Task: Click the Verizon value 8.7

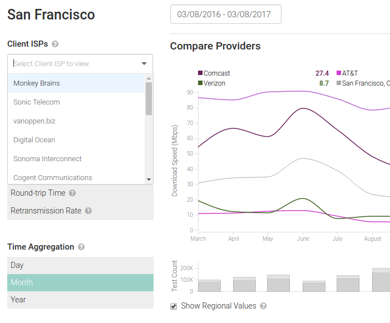Action: pyautogui.click(x=324, y=83)
